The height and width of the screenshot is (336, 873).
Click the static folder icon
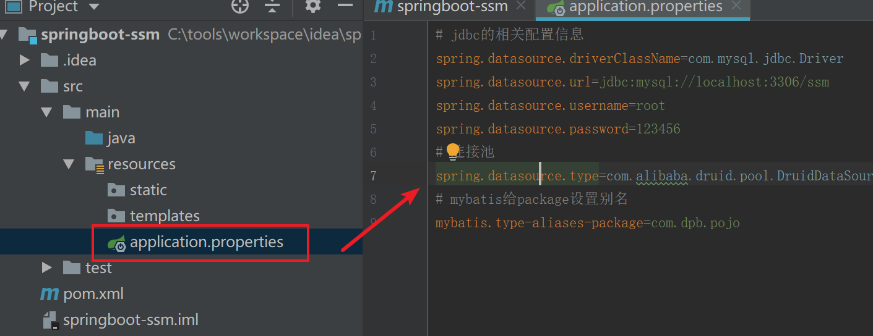click(116, 190)
